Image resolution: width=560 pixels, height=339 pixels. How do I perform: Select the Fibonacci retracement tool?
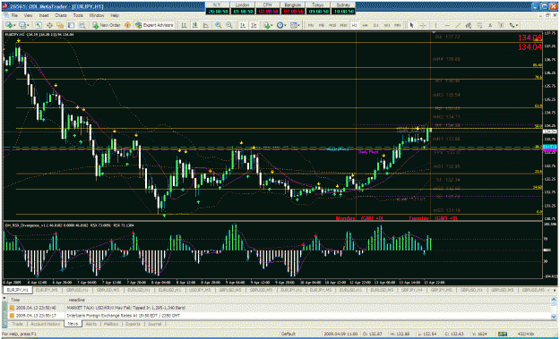point(479,25)
